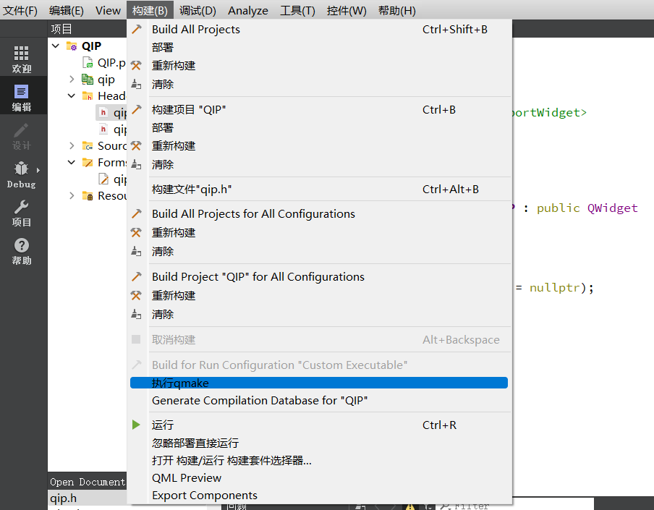The image size is (654, 510).
Task: Open the 帮助(H) menu
Action: point(397,10)
